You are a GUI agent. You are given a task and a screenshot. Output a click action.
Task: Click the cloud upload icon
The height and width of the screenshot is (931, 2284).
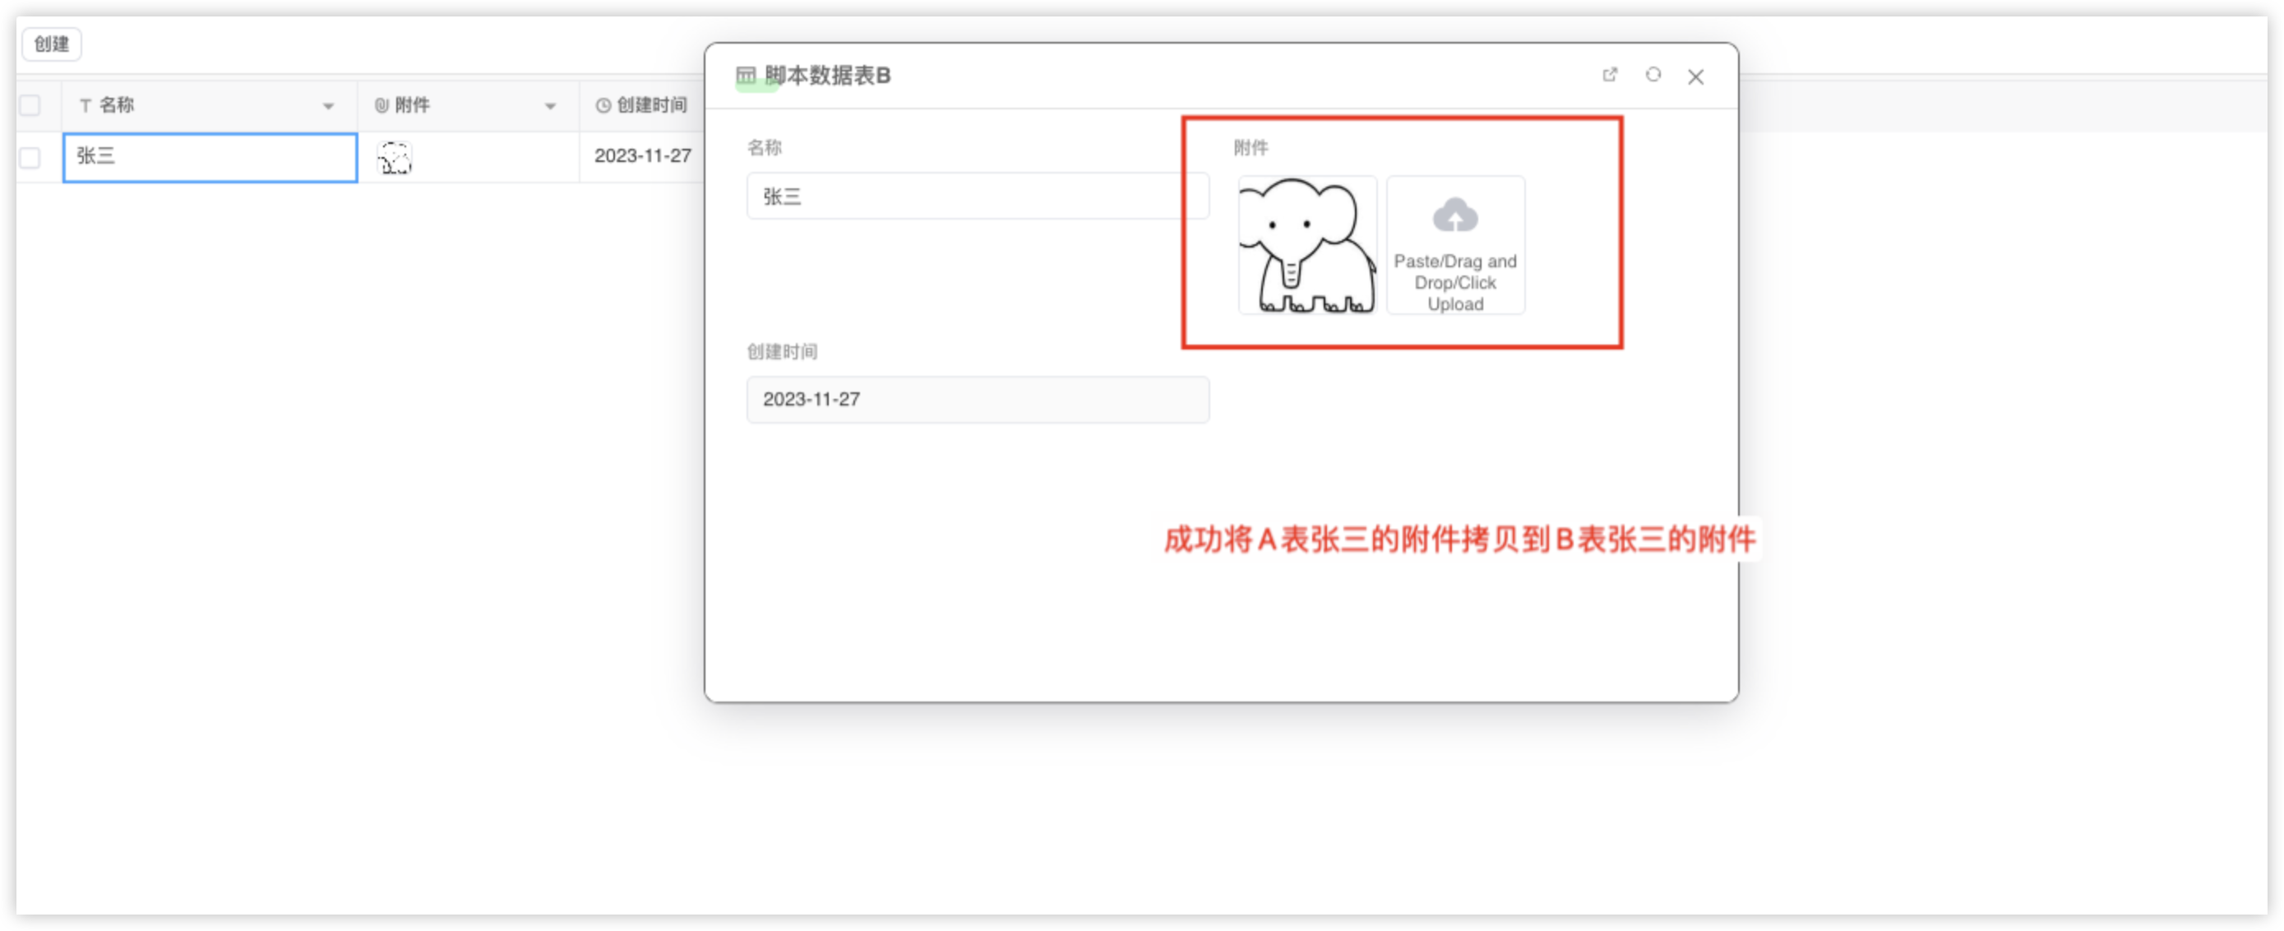pos(1455,215)
